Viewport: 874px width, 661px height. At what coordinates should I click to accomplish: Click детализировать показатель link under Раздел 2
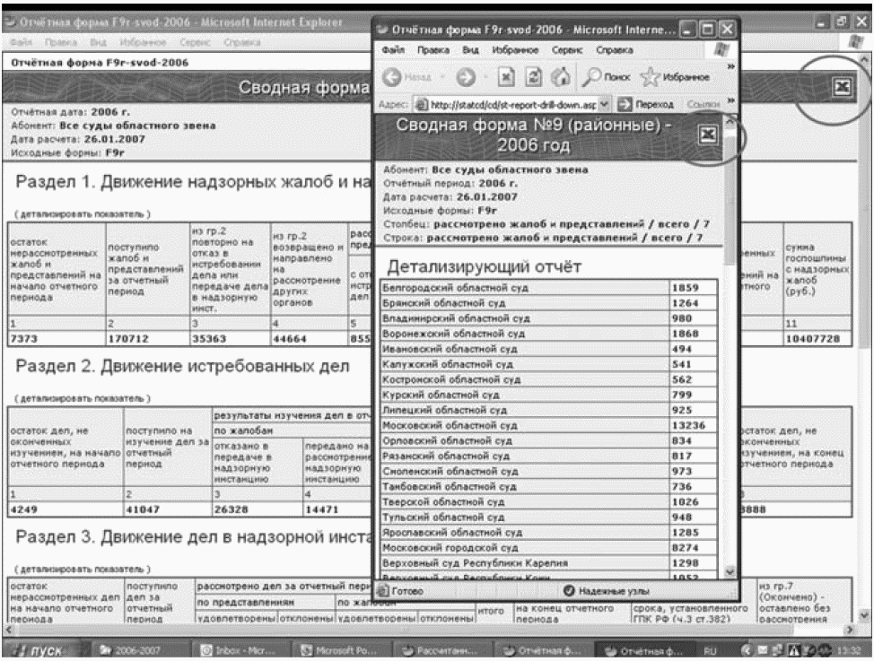click(83, 398)
